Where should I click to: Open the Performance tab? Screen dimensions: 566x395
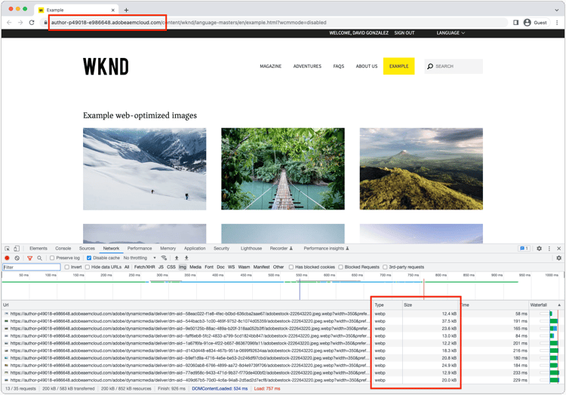pos(140,249)
